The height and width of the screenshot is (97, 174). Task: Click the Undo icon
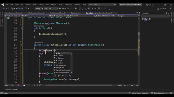click(26, 8)
